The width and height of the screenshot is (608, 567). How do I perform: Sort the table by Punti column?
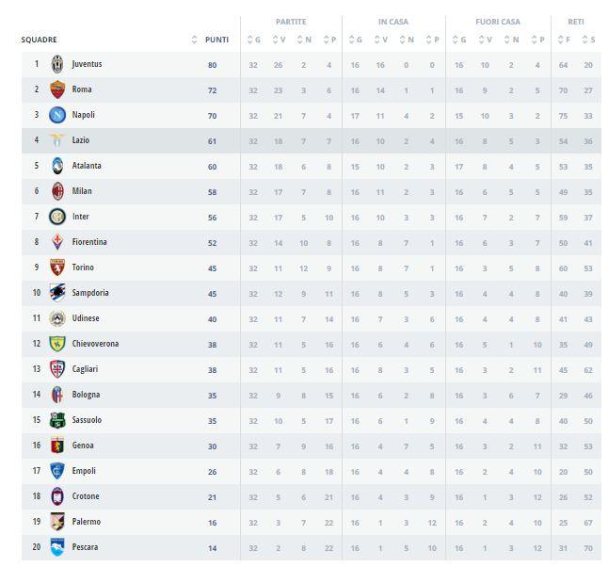click(x=212, y=40)
